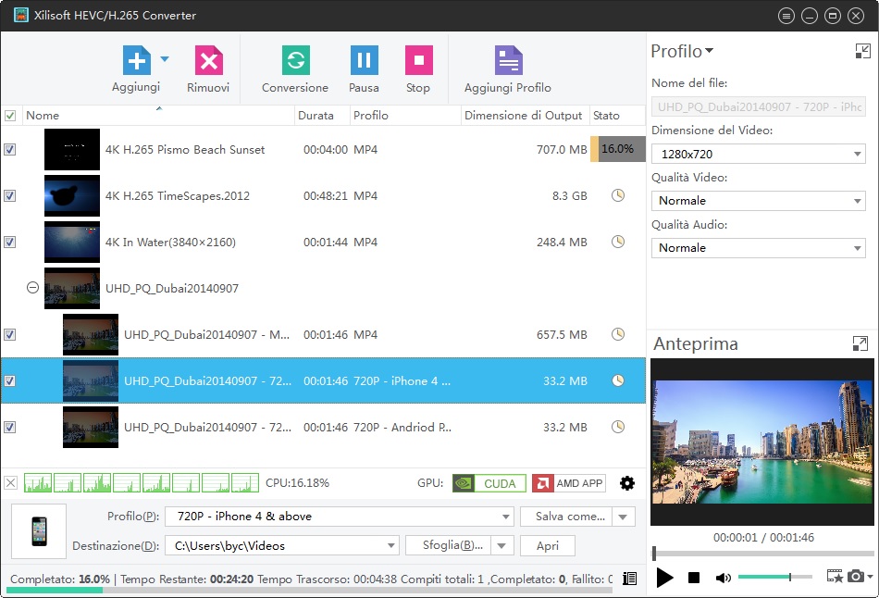Click the Nome del file field

point(758,106)
